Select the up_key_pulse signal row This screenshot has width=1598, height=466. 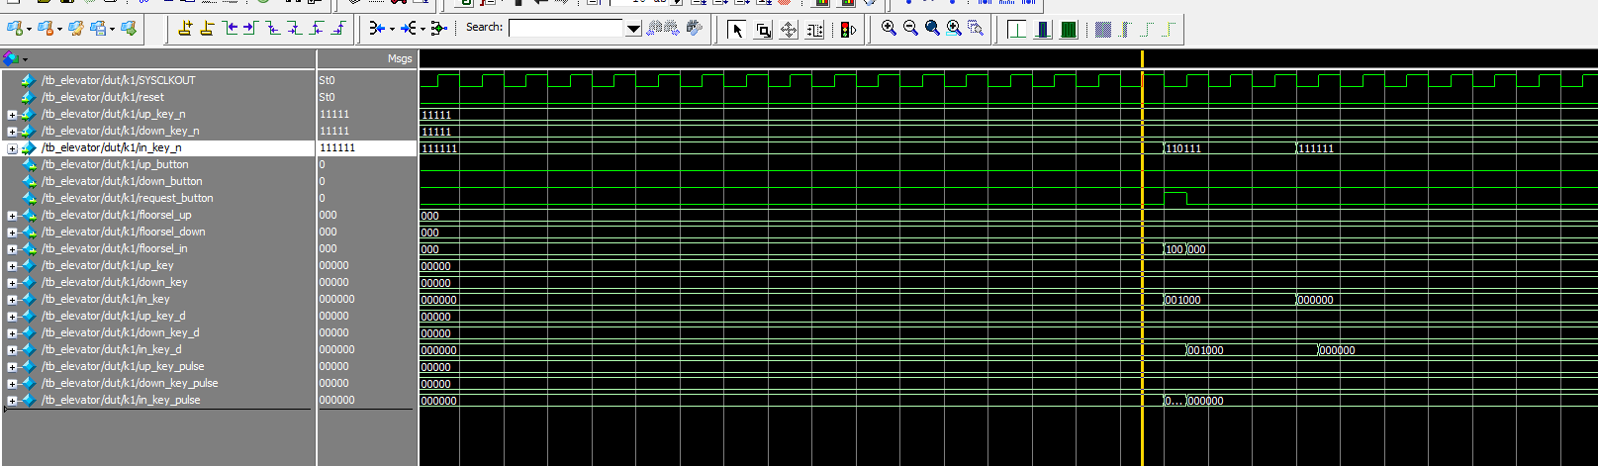(123, 366)
